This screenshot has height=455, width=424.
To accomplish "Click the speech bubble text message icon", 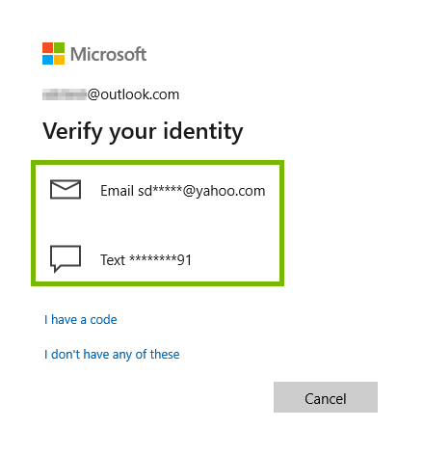I will pos(66,259).
